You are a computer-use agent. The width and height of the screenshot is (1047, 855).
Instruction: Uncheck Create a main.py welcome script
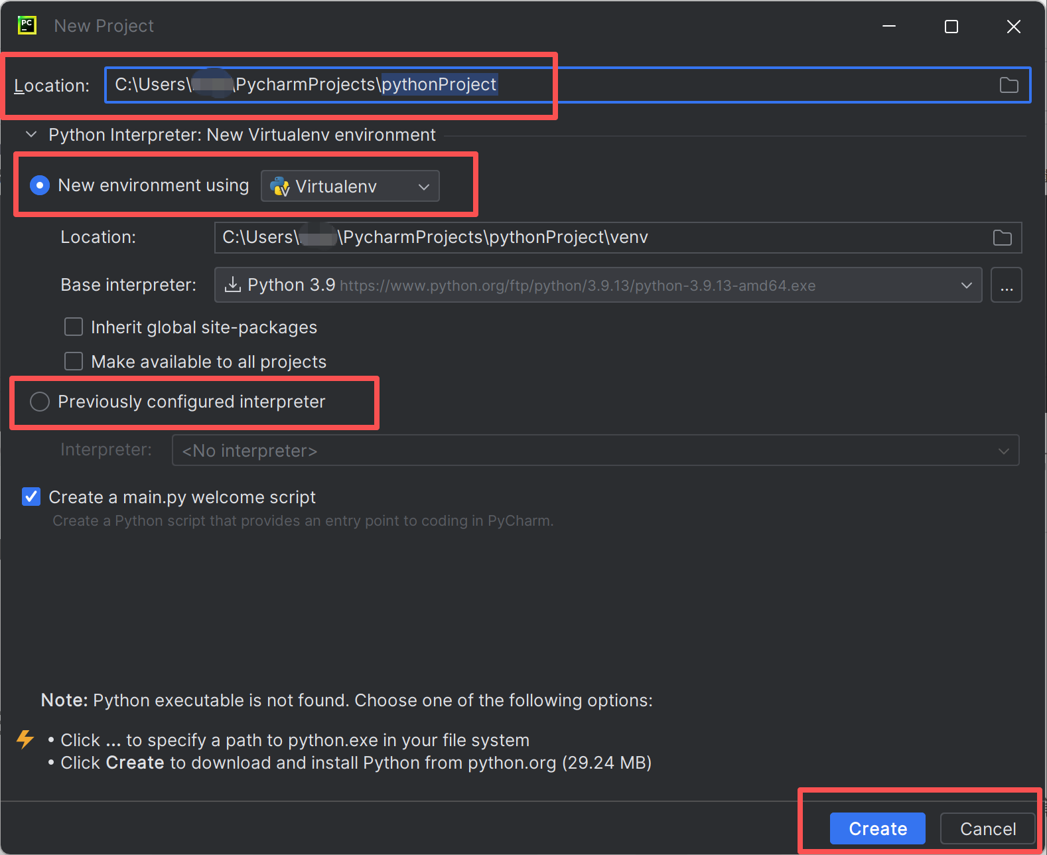31,497
